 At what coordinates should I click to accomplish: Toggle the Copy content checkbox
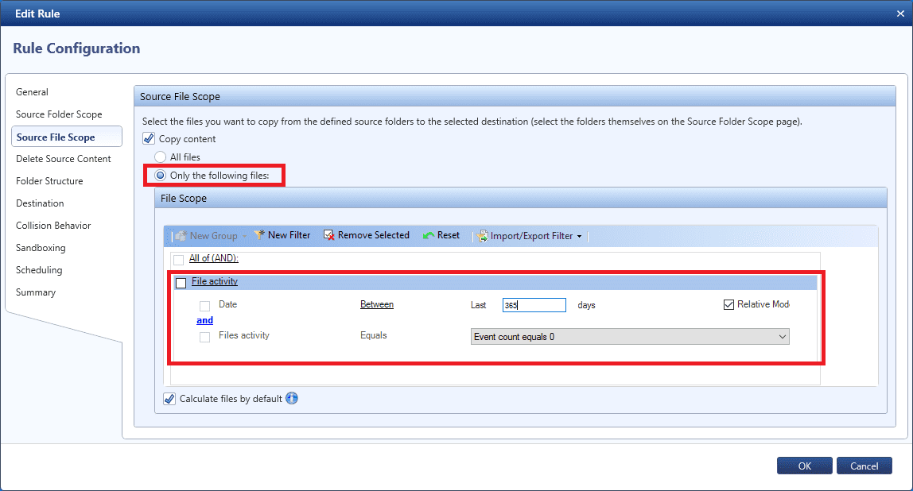[x=149, y=138]
